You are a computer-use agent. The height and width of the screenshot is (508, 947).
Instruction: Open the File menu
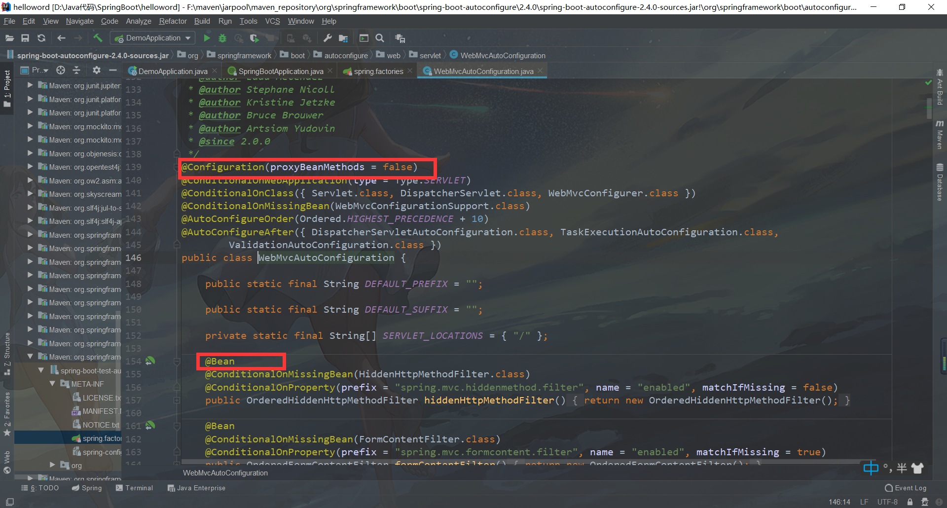[x=9, y=21]
